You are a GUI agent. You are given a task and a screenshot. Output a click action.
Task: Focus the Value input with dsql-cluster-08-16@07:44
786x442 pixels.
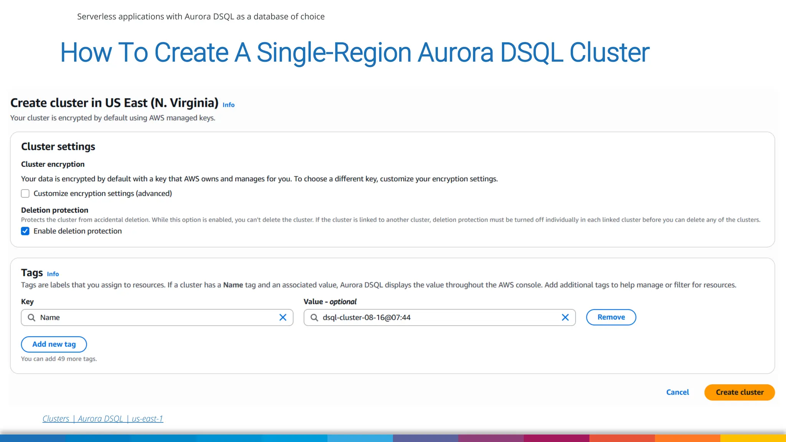[x=440, y=317]
